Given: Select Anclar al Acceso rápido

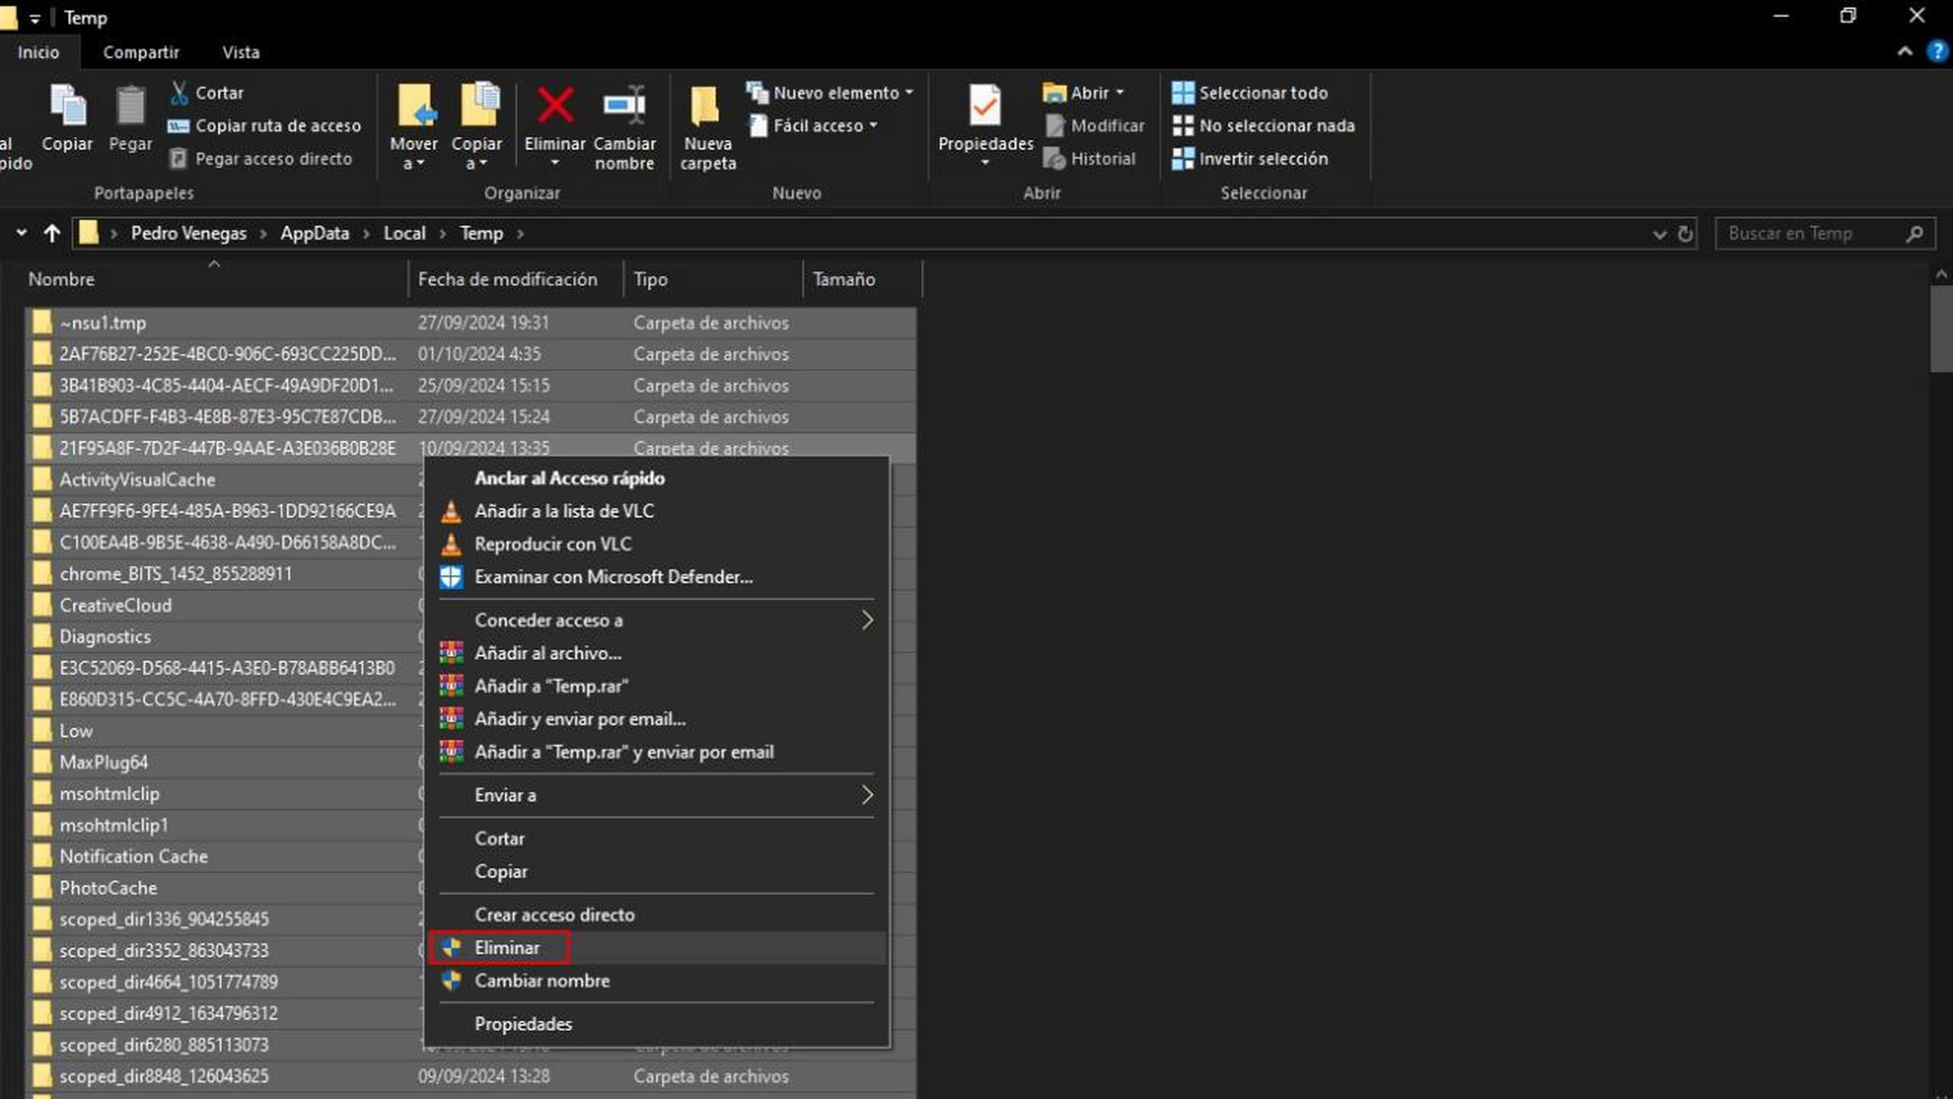Looking at the screenshot, I should click(657, 479).
